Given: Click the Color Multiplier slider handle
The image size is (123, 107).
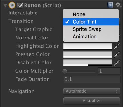Looking at the screenshot, I should click(x=65, y=71).
